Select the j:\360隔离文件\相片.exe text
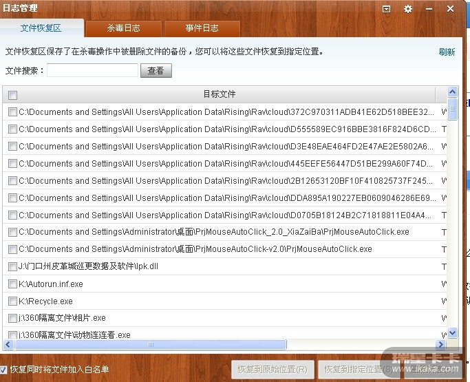This screenshot has width=470, height=382. tap(62, 318)
